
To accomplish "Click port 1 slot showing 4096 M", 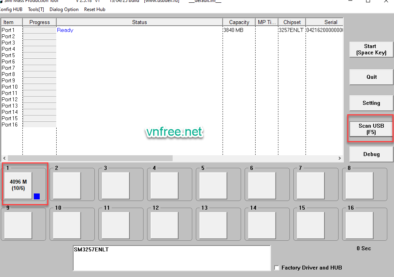I will [x=18, y=185].
